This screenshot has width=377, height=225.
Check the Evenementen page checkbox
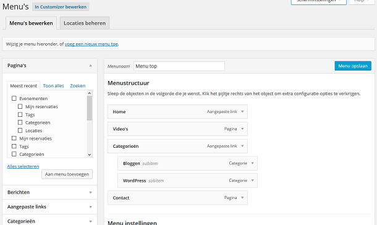coord(14,98)
